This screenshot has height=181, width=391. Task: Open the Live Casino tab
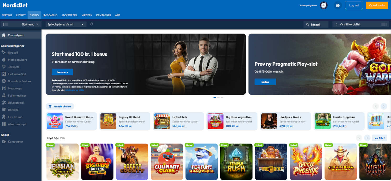50,15
